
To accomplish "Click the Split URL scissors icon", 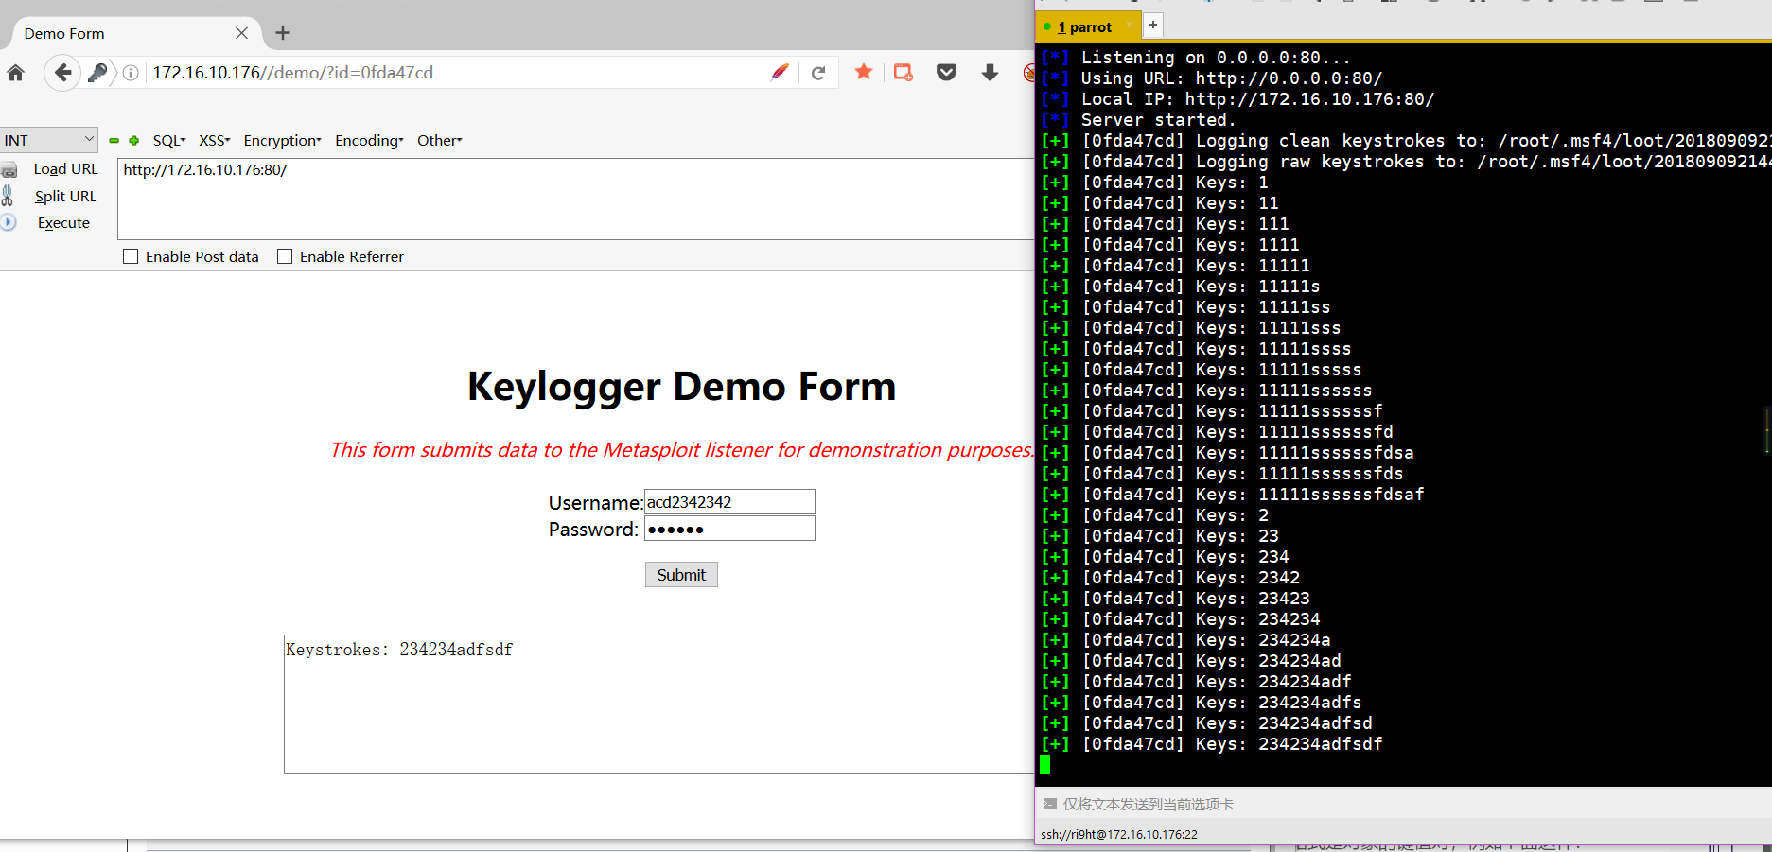I will pyautogui.click(x=8, y=196).
